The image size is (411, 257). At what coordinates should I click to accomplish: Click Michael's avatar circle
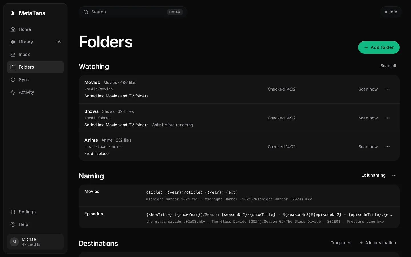(14, 242)
